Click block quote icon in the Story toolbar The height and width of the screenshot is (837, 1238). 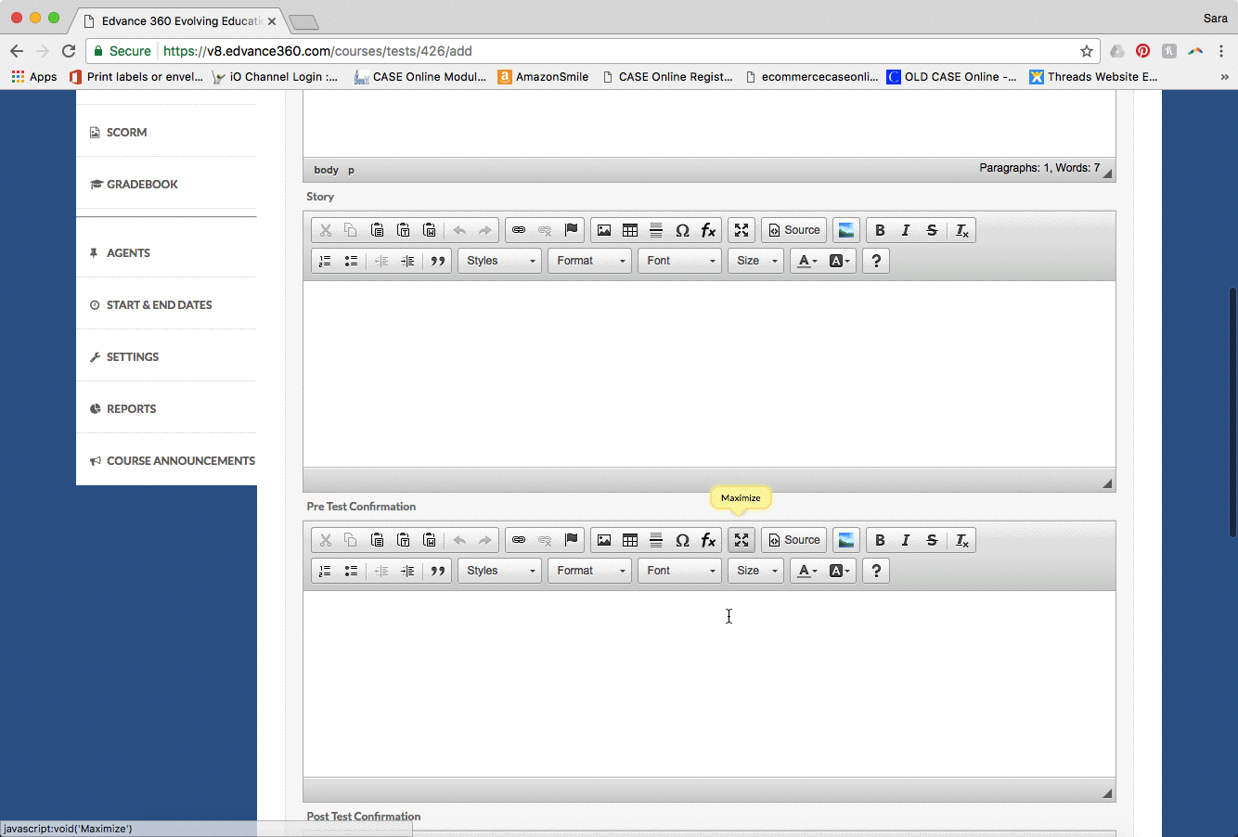[x=438, y=261]
